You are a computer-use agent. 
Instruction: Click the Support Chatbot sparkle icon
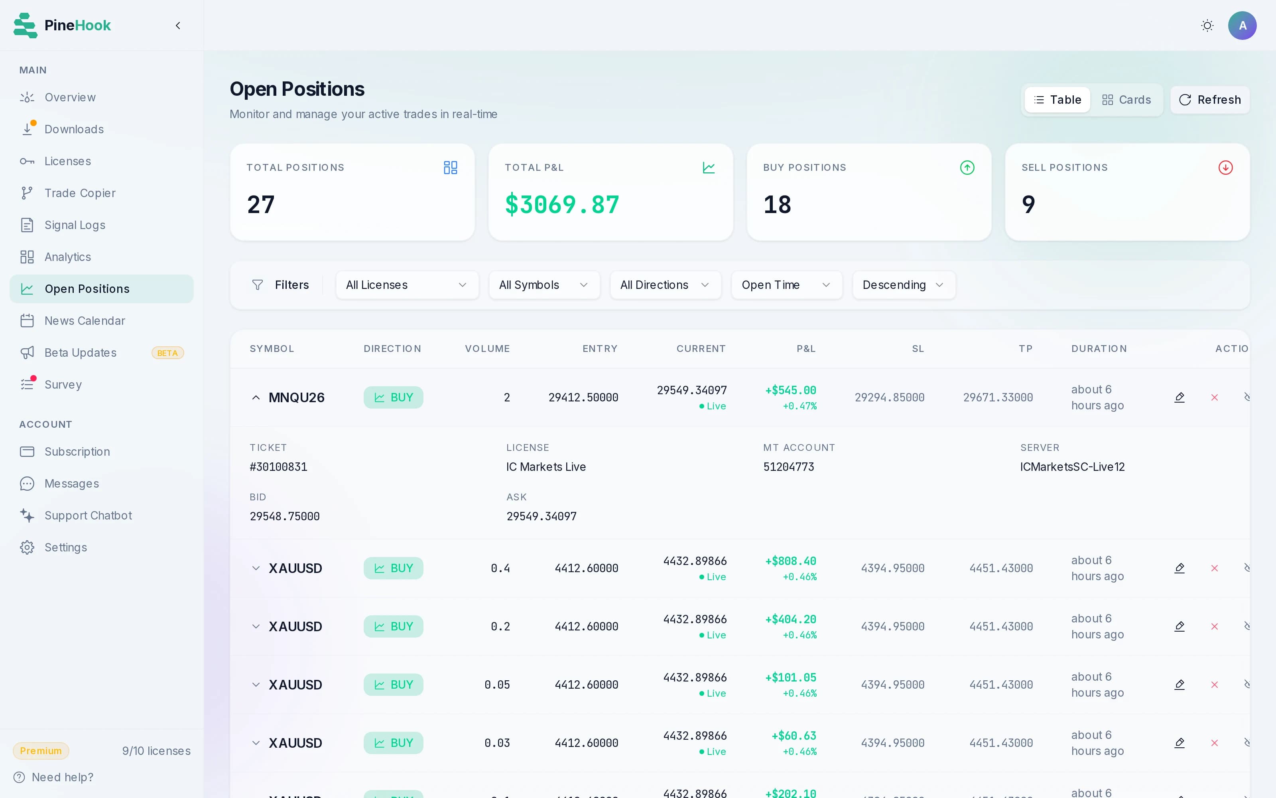coord(27,516)
